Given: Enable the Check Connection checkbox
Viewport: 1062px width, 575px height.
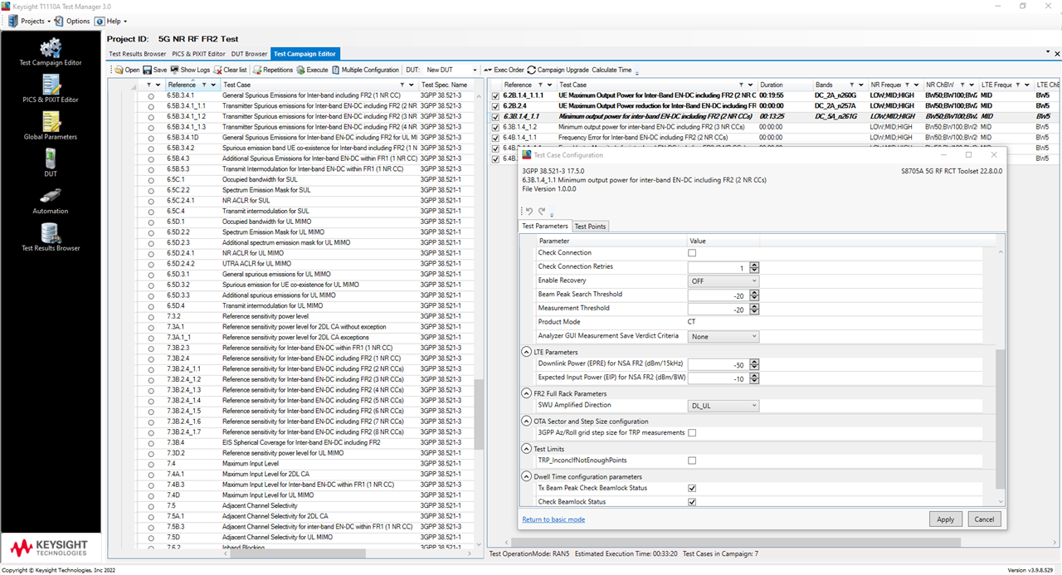Looking at the screenshot, I should [692, 253].
